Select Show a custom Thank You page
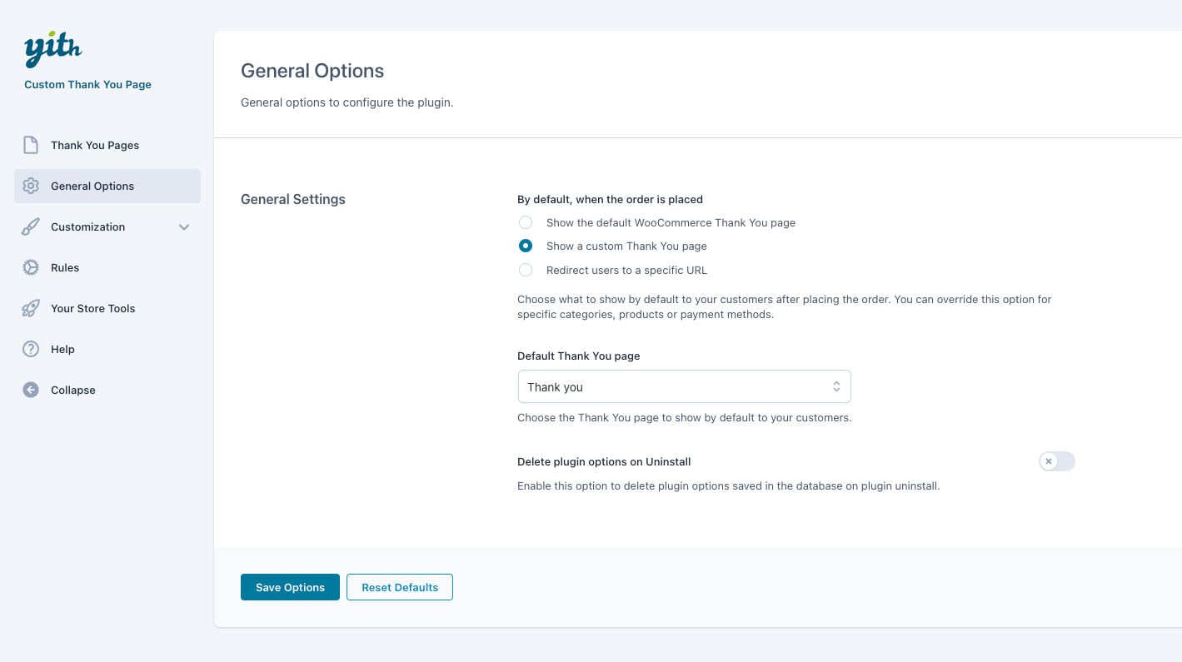The image size is (1182, 662). point(526,246)
